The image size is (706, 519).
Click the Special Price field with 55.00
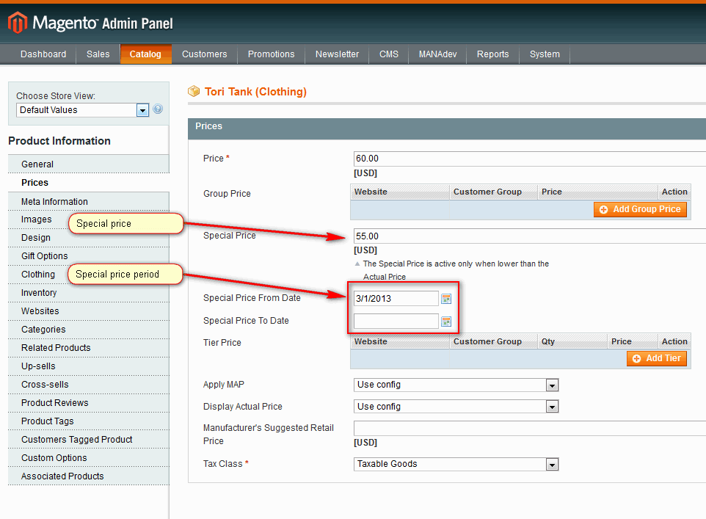pos(530,236)
